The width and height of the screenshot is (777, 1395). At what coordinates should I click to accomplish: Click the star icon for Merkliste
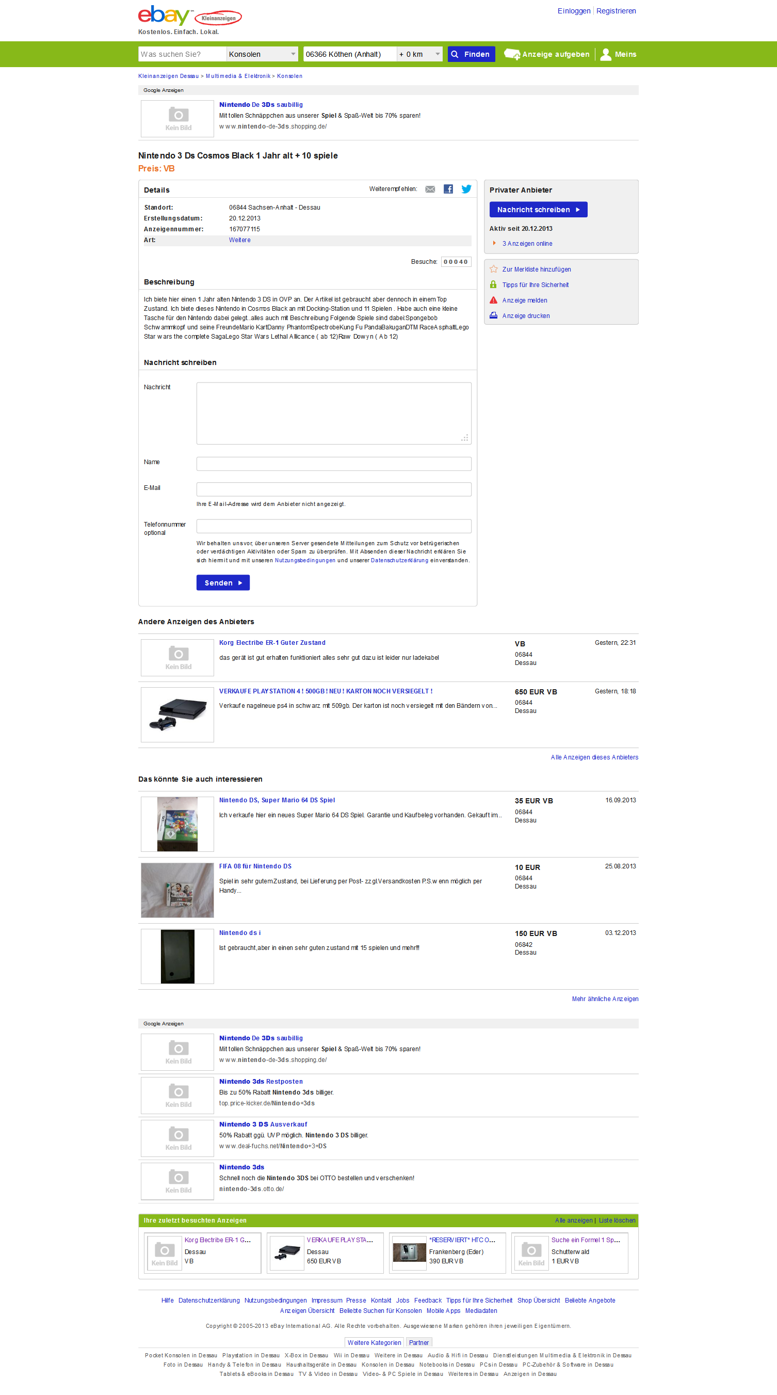click(x=493, y=269)
